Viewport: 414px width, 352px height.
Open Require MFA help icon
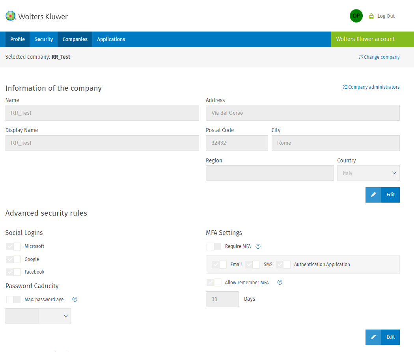coord(258,246)
